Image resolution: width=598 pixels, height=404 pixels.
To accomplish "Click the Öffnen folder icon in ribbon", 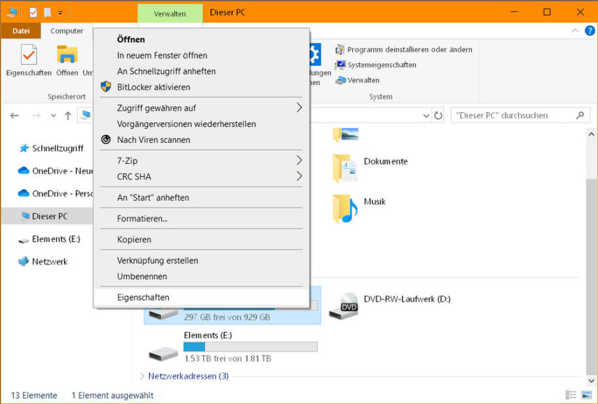I will pos(67,54).
